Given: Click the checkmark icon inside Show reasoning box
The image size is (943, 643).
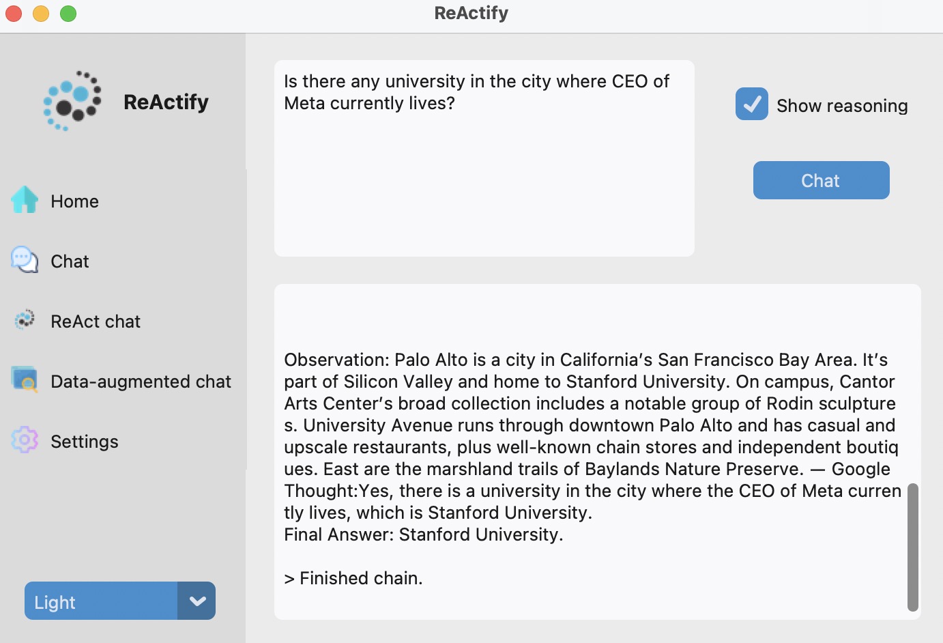Looking at the screenshot, I should click(751, 104).
